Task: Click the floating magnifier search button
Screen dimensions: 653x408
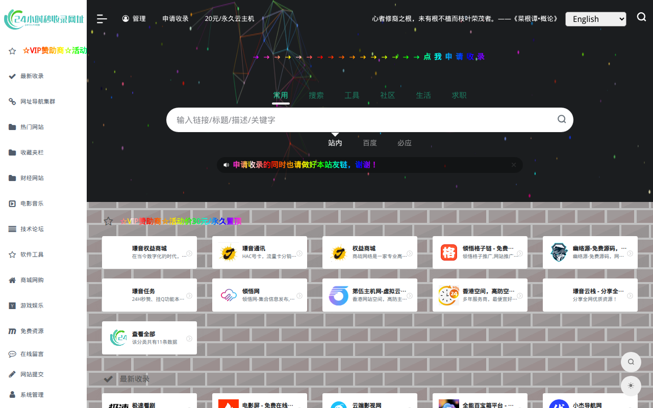Action: pos(631,362)
